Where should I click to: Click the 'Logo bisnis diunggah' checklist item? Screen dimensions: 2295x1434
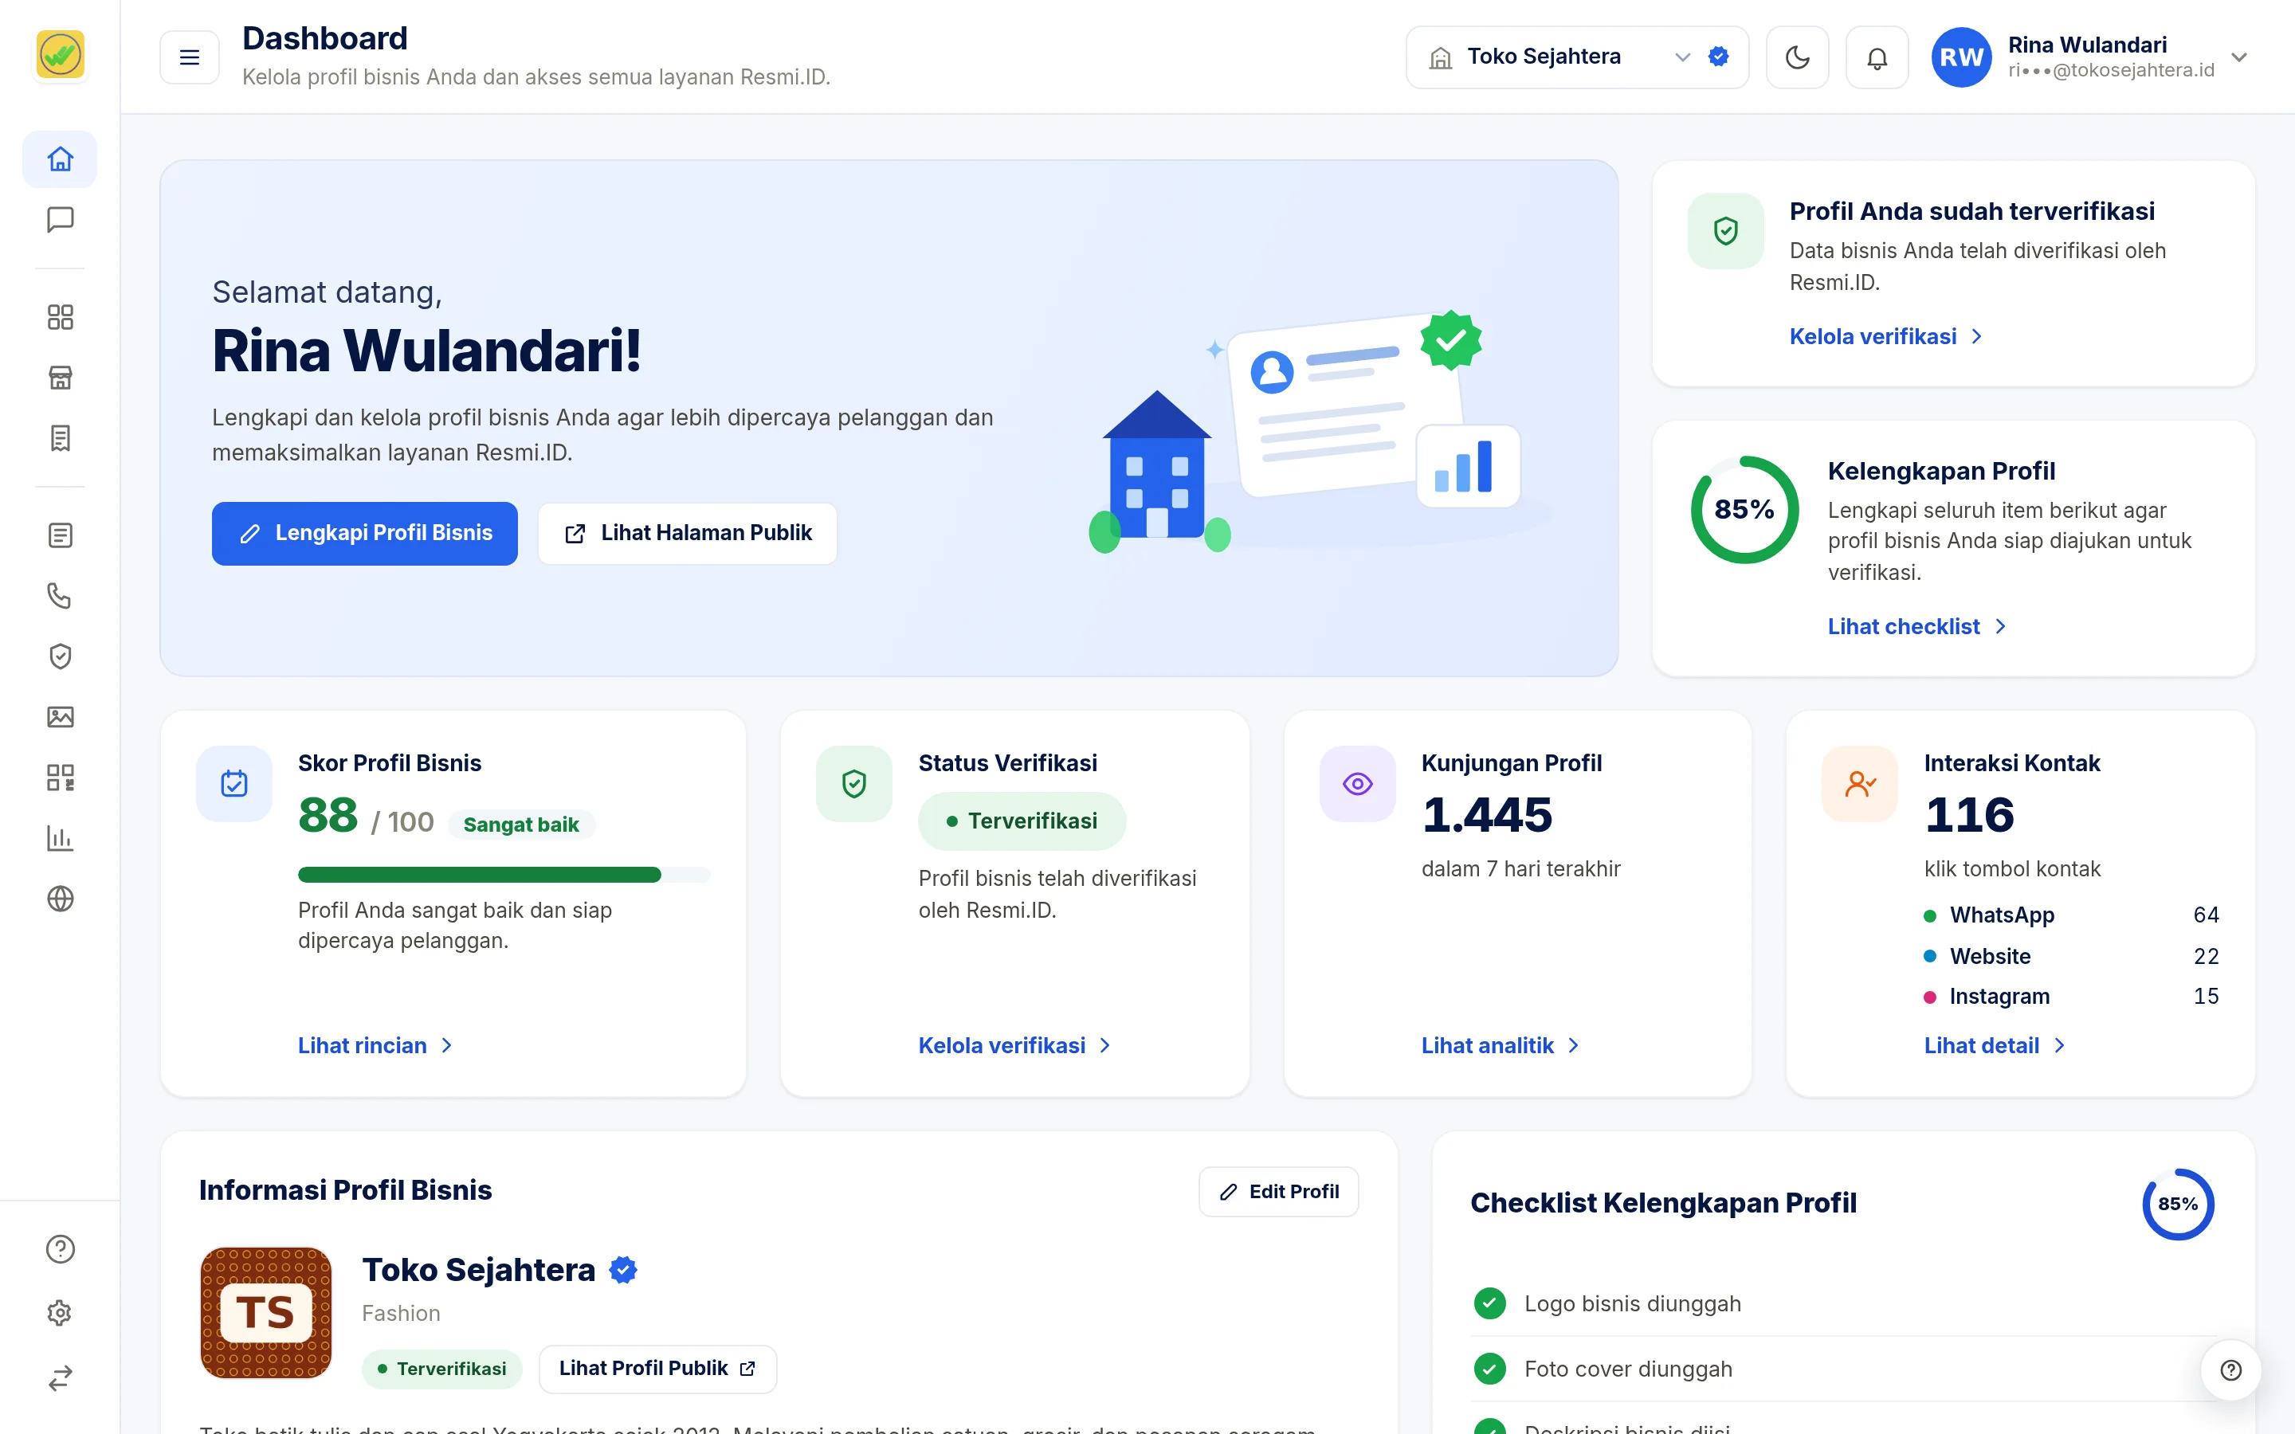[1845, 1304]
